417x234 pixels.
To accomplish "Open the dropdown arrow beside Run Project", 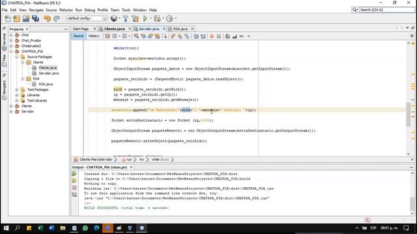I will (151, 18).
